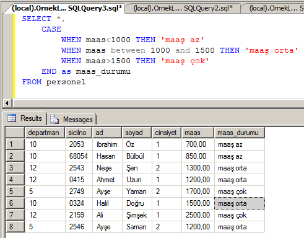Select row header 1
304x238 pixels.
pos(15,144)
